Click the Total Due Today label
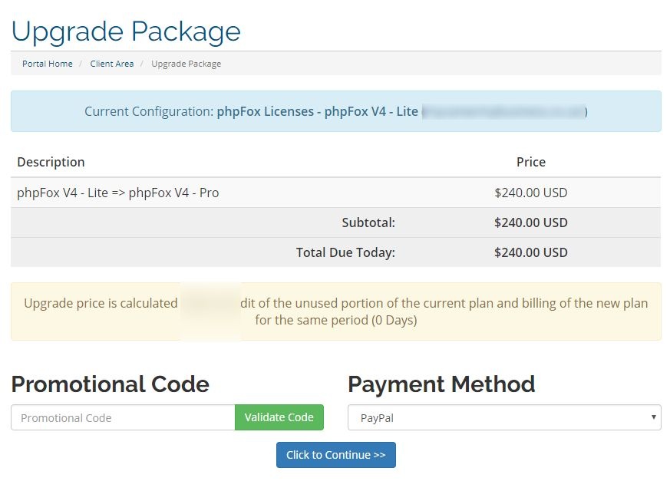 coord(345,252)
